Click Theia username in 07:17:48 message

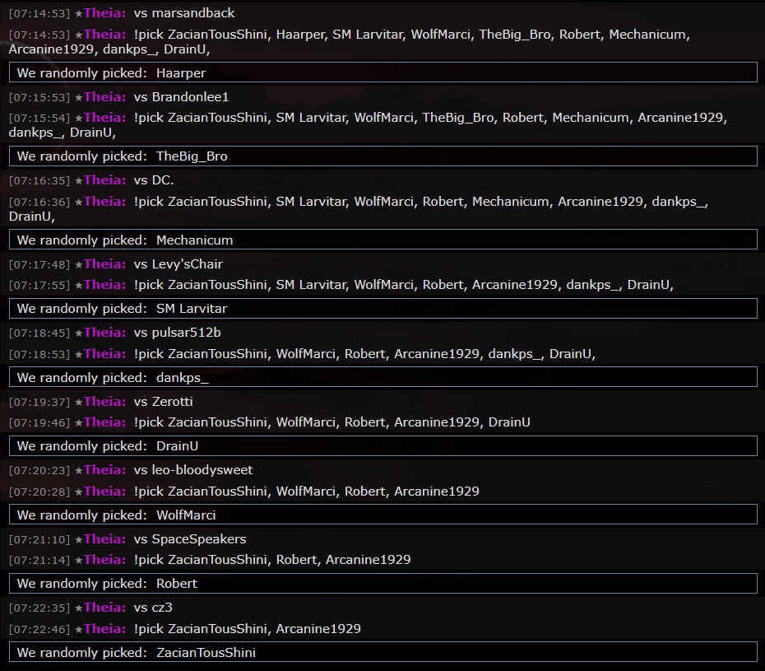pyautogui.click(x=105, y=264)
